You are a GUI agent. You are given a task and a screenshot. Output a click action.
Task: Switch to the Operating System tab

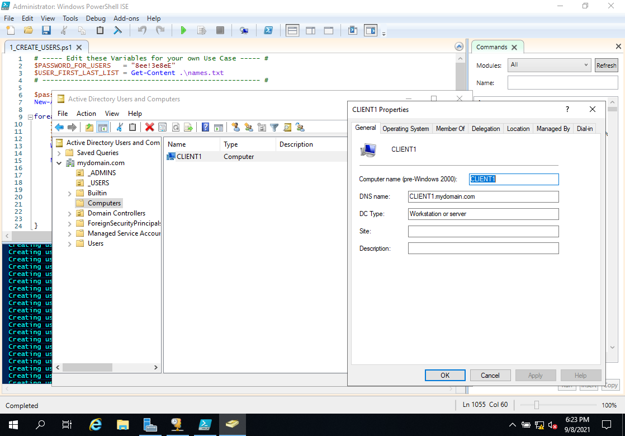click(x=406, y=128)
